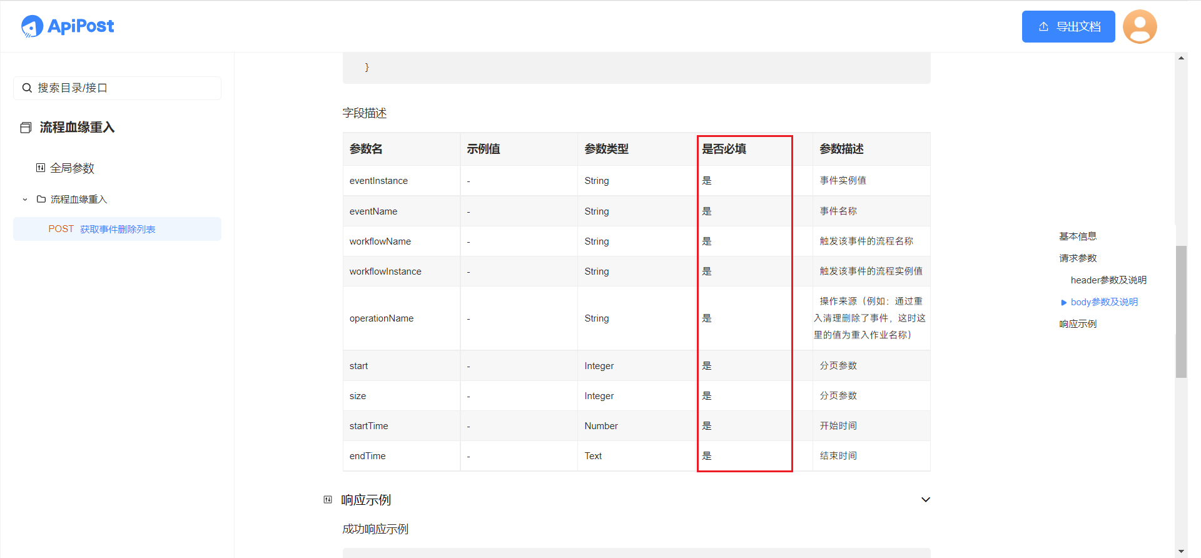
Task: Click the 结束时间 description cell
Action: pos(871,456)
